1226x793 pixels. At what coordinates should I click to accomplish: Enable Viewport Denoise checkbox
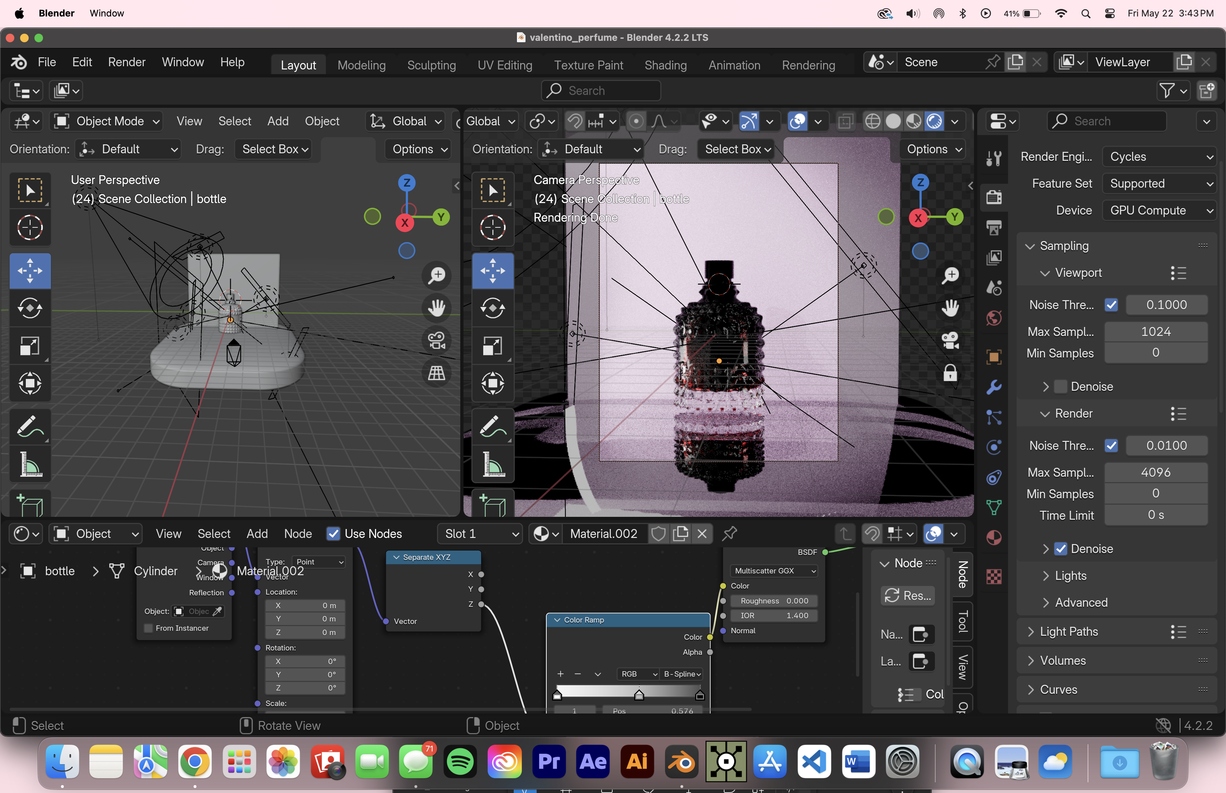tap(1061, 386)
